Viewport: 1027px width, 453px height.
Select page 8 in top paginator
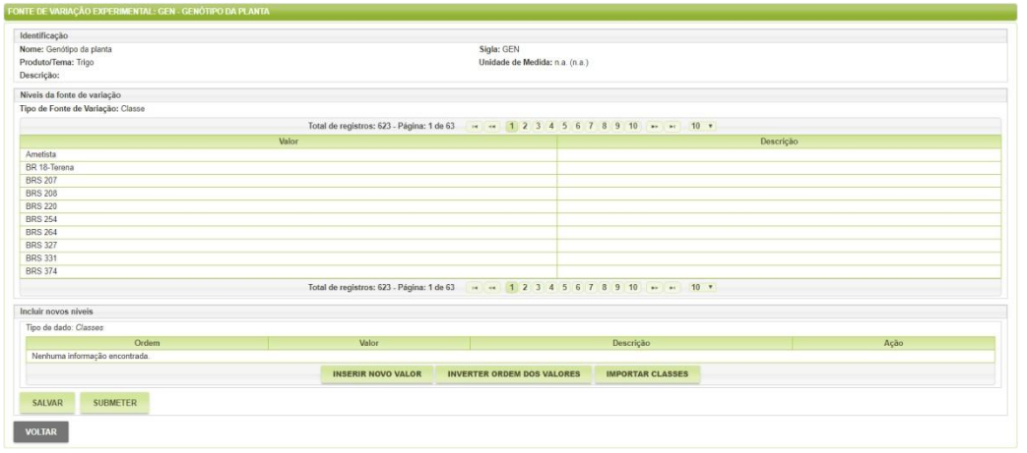click(604, 126)
